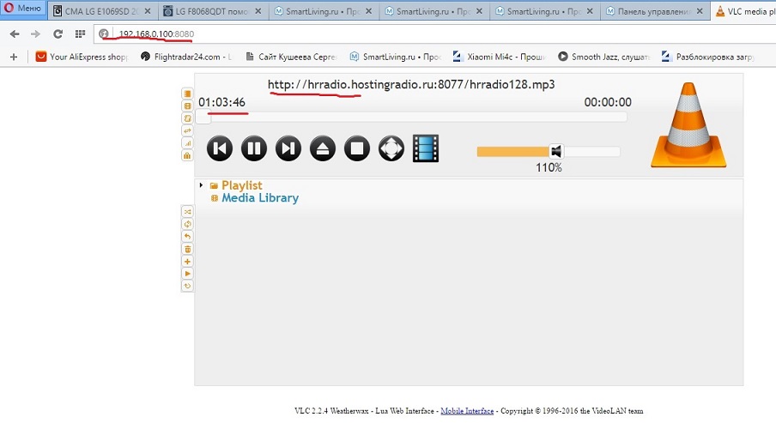
Task: Click the address bar showing 192.168.0.100:8080
Action: click(x=435, y=33)
